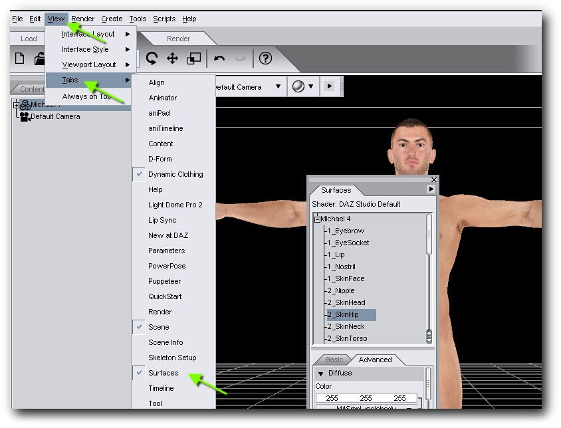The height and width of the screenshot is (428, 561).
Task: Select the Translate move tool icon
Action: click(x=172, y=58)
